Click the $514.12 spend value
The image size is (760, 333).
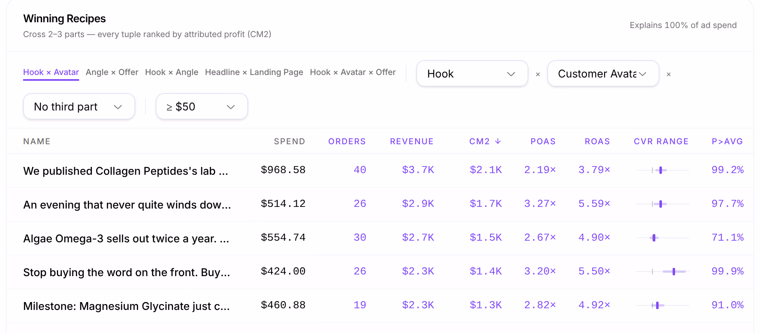pos(283,204)
